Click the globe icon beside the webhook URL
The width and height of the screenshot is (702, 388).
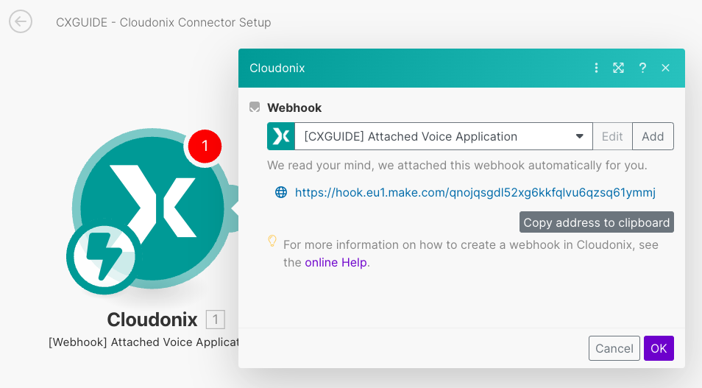coord(280,192)
